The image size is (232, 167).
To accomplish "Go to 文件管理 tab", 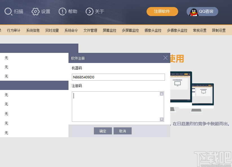I will [90, 30].
